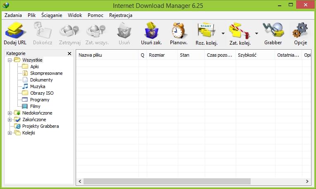Open the Projekty Grabbera tree item
Image resolution: width=316 pixels, height=189 pixels.
point(40,126)
